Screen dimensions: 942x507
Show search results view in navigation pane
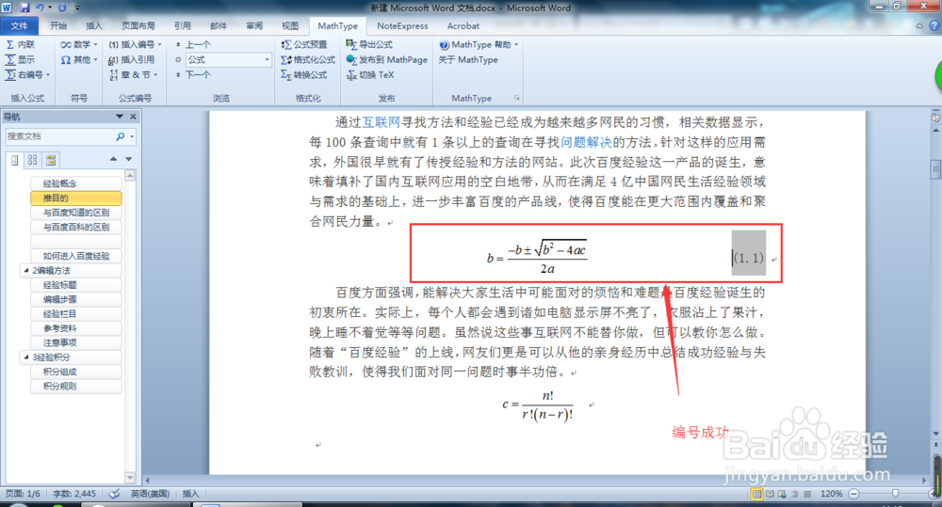coord(51,160)
